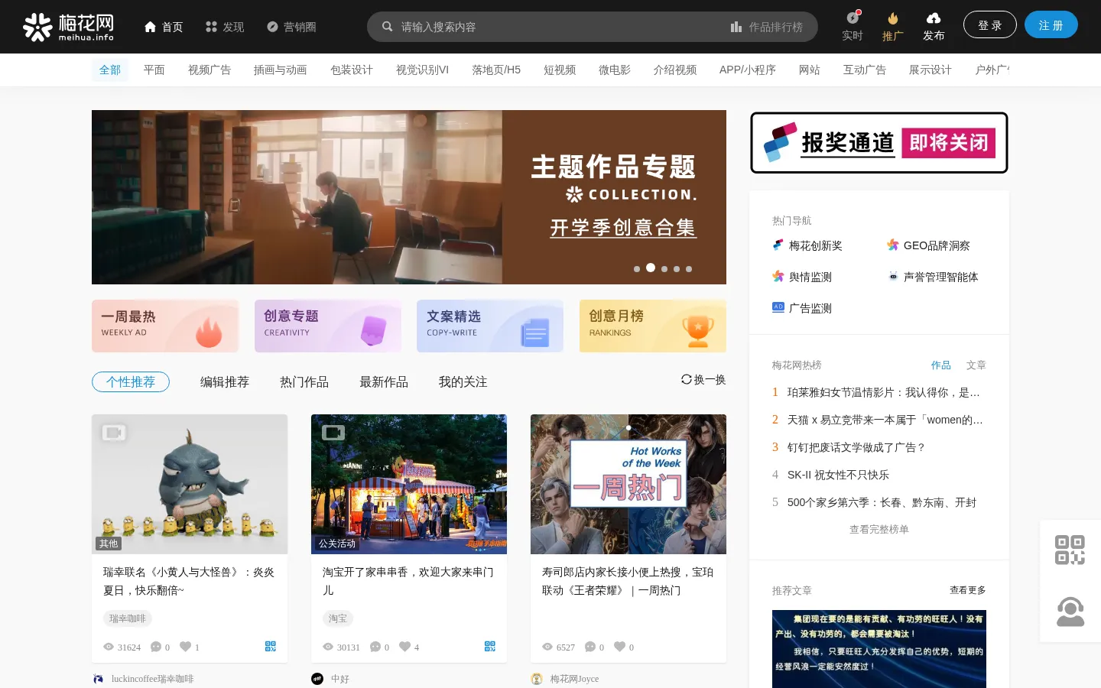The image size is (1101, 688).
Task: Open 钉钉把废话文学做成了广告？ ranking entry
Action: click(856, 447)
